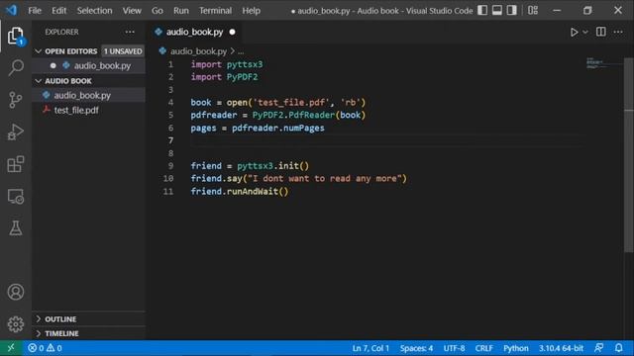Screen dimensions: 634x356
Task: Open the Run menu
Action: [x=181, y=11]
